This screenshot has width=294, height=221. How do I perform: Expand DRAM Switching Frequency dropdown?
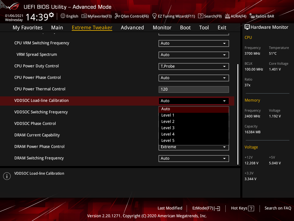point(194,158)
